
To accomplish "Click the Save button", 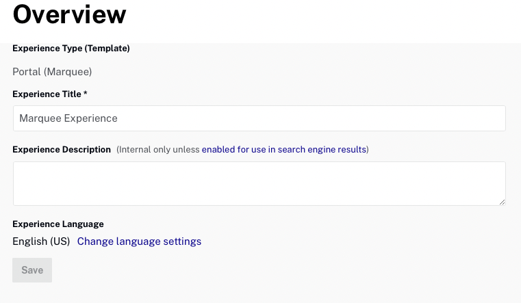I will pos(32,270).
